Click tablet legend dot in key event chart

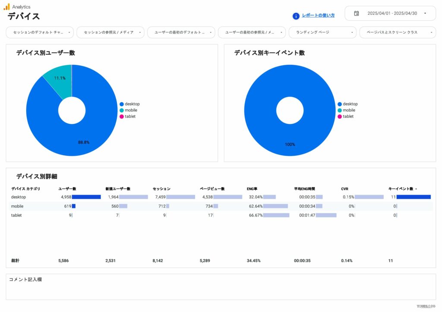click(x=340, y=117)
